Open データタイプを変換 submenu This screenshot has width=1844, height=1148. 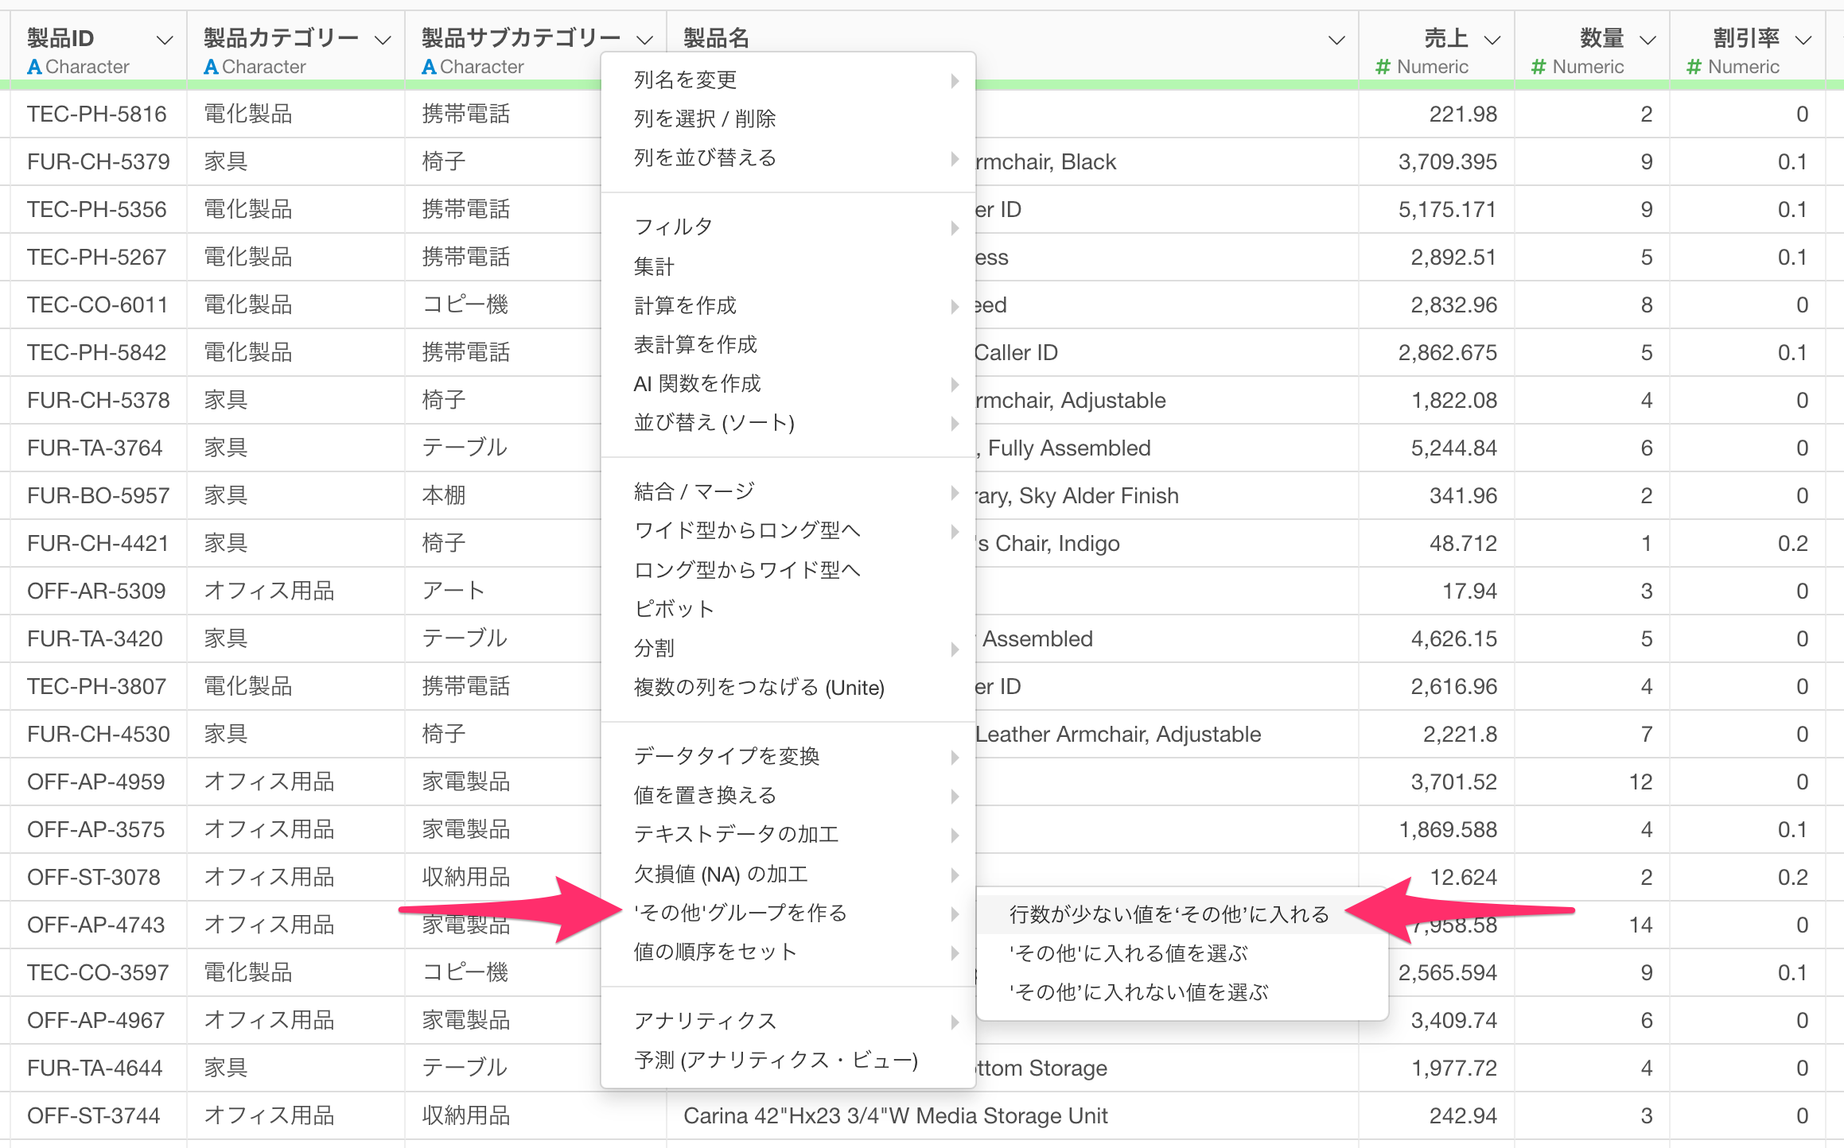coord(726,756)
